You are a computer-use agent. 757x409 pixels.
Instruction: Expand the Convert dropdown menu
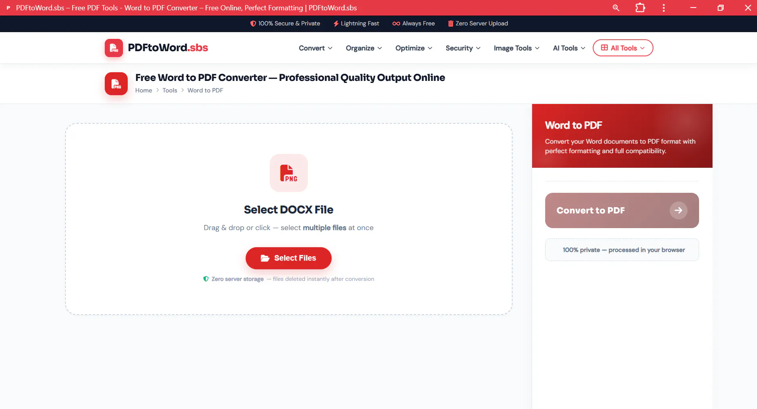(x=315, y=48)
